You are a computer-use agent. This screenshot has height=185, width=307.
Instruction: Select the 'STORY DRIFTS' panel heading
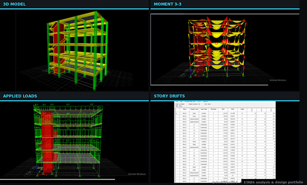click(169, 96)
